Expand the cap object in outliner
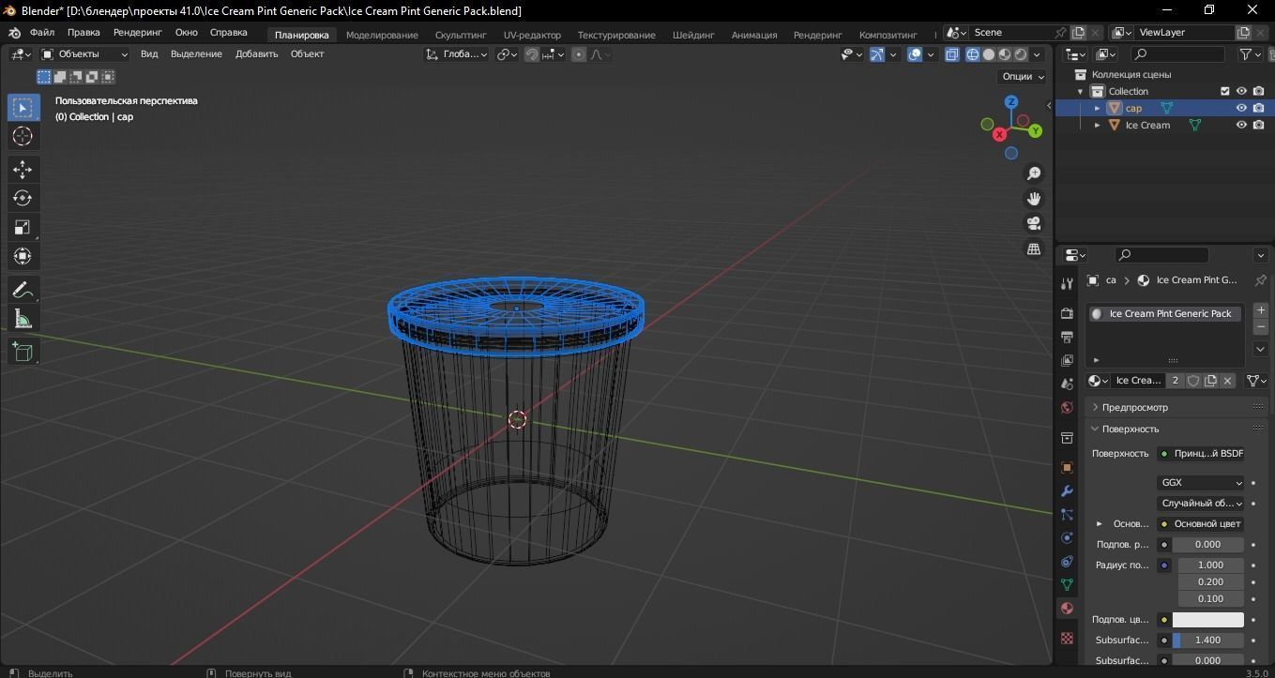The width and height of the screenshot is (1275, 678). pos(1098,108)
